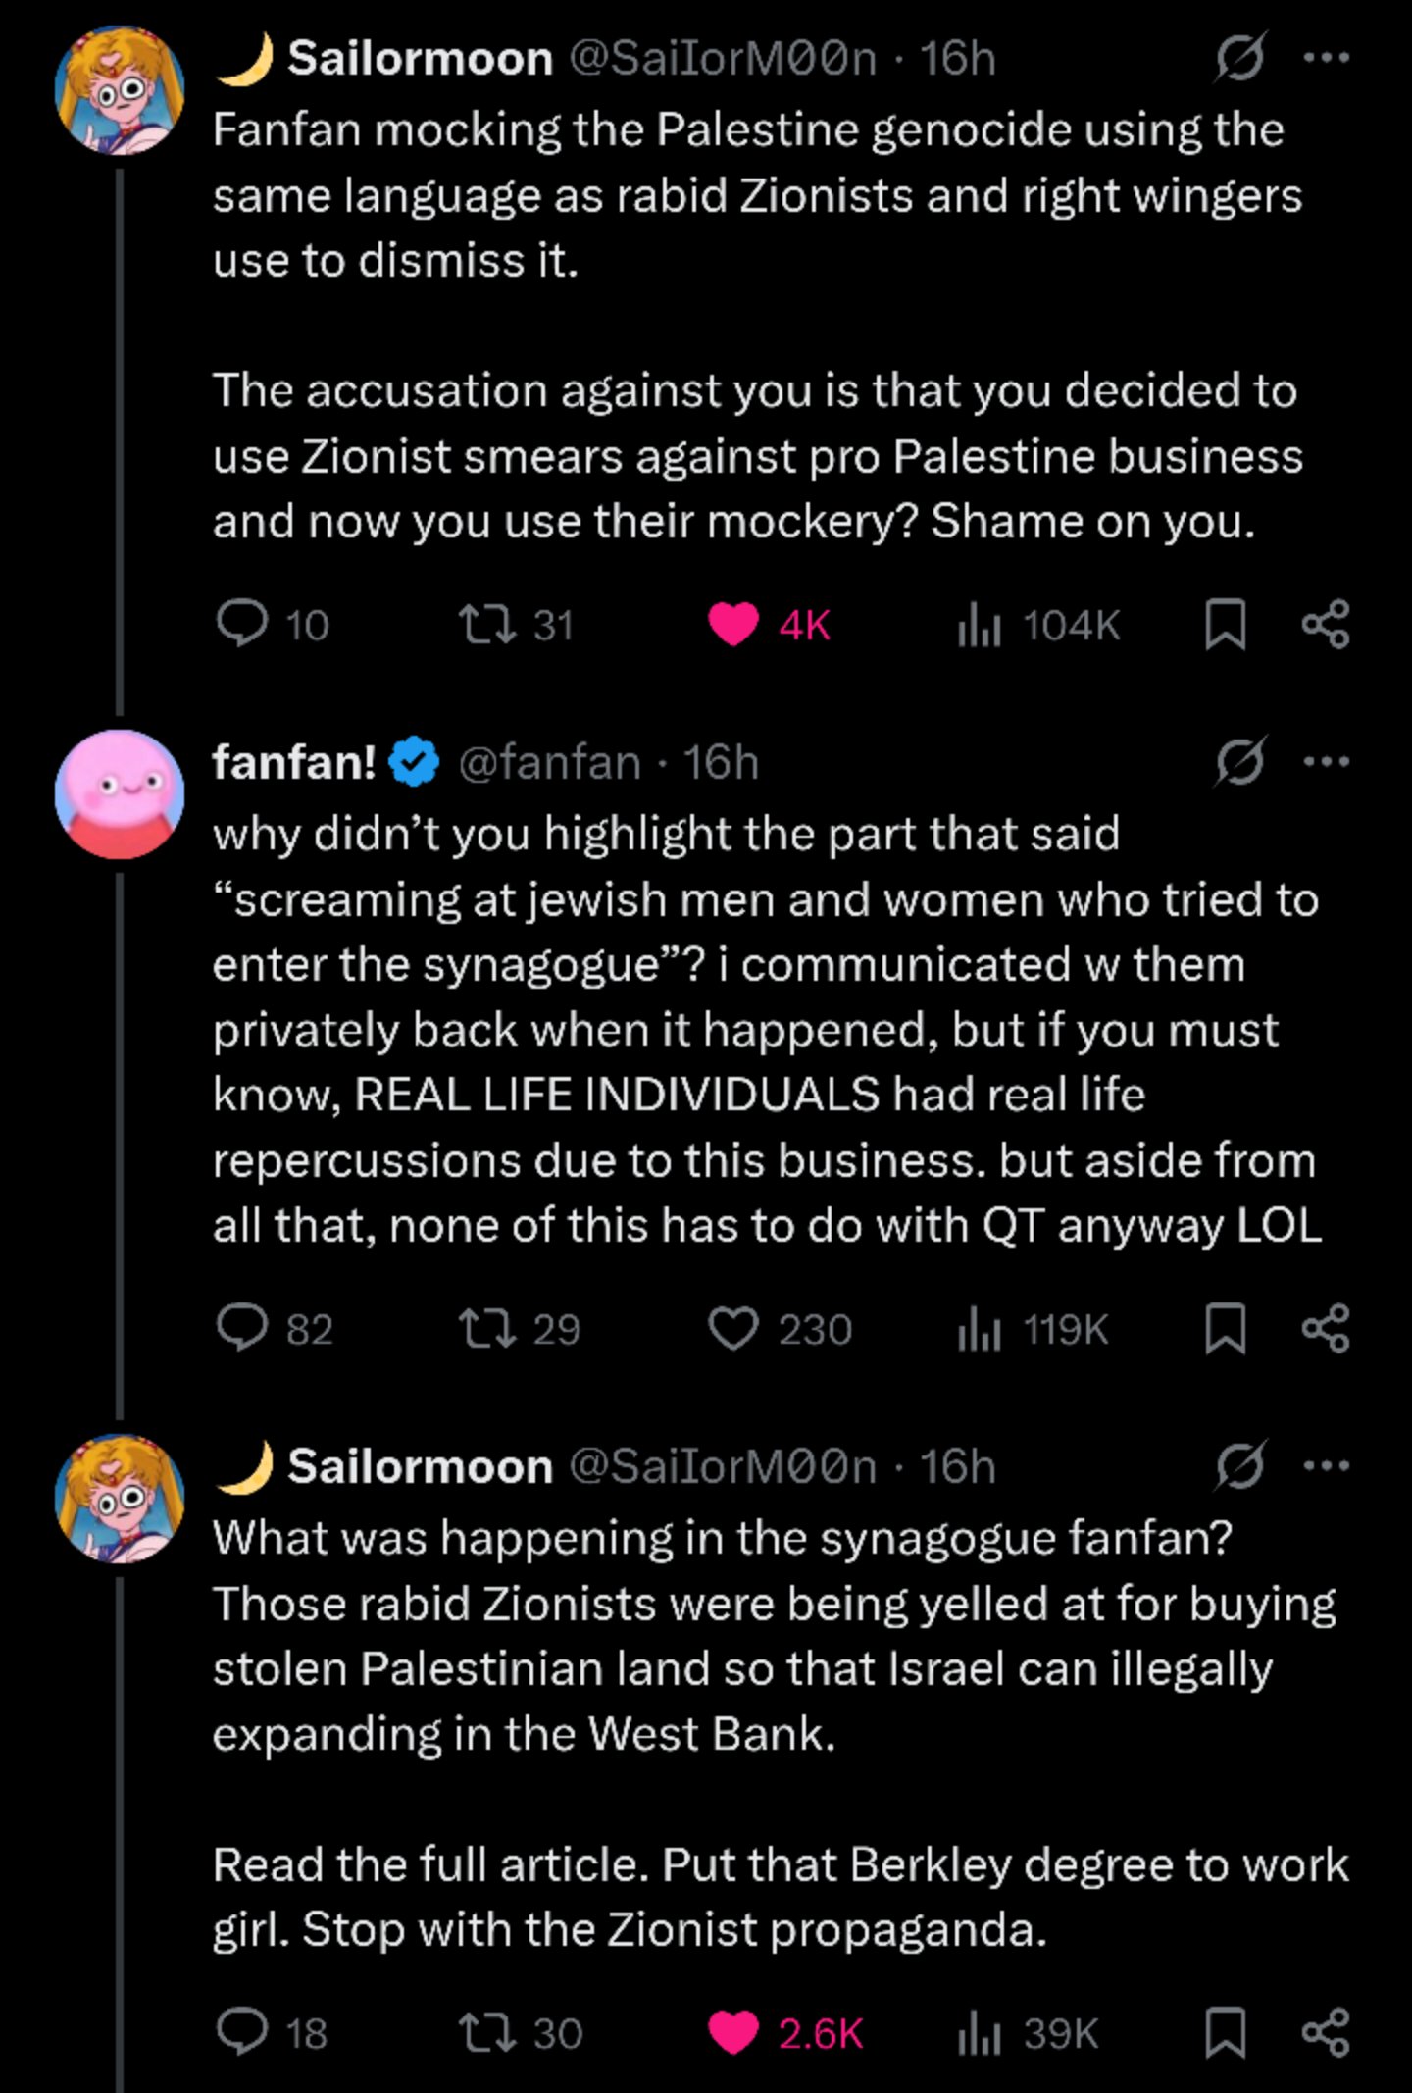The height and width of the screenshot is (2093, 1412).
Task: Open more options on first Sailormoon tweet
Action: [x=1326, y=58]
